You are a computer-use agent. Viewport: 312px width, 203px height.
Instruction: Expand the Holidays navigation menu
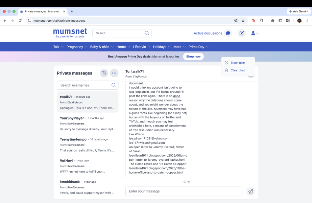click(x=162, y=47)
